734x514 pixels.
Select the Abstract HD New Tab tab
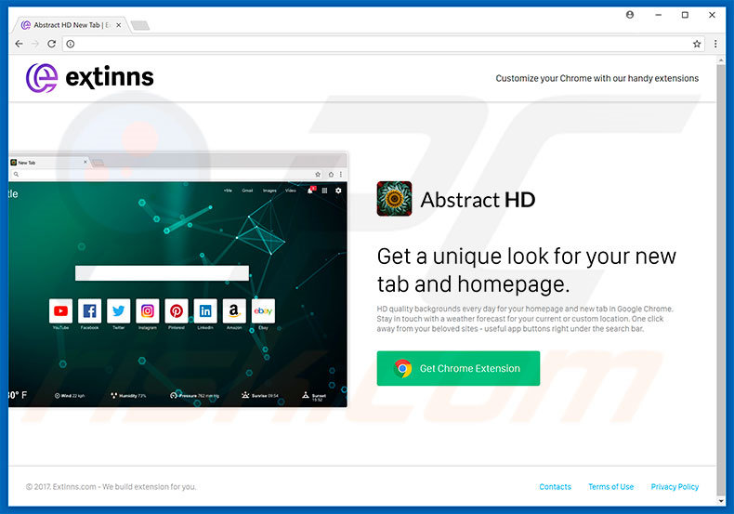(71, 25)
